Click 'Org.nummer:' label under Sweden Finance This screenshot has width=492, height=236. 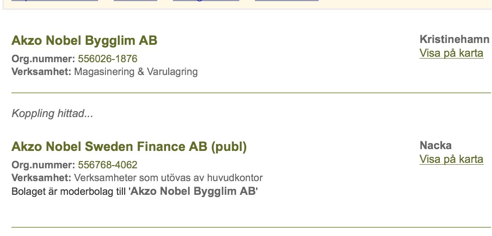click(43, 165)
